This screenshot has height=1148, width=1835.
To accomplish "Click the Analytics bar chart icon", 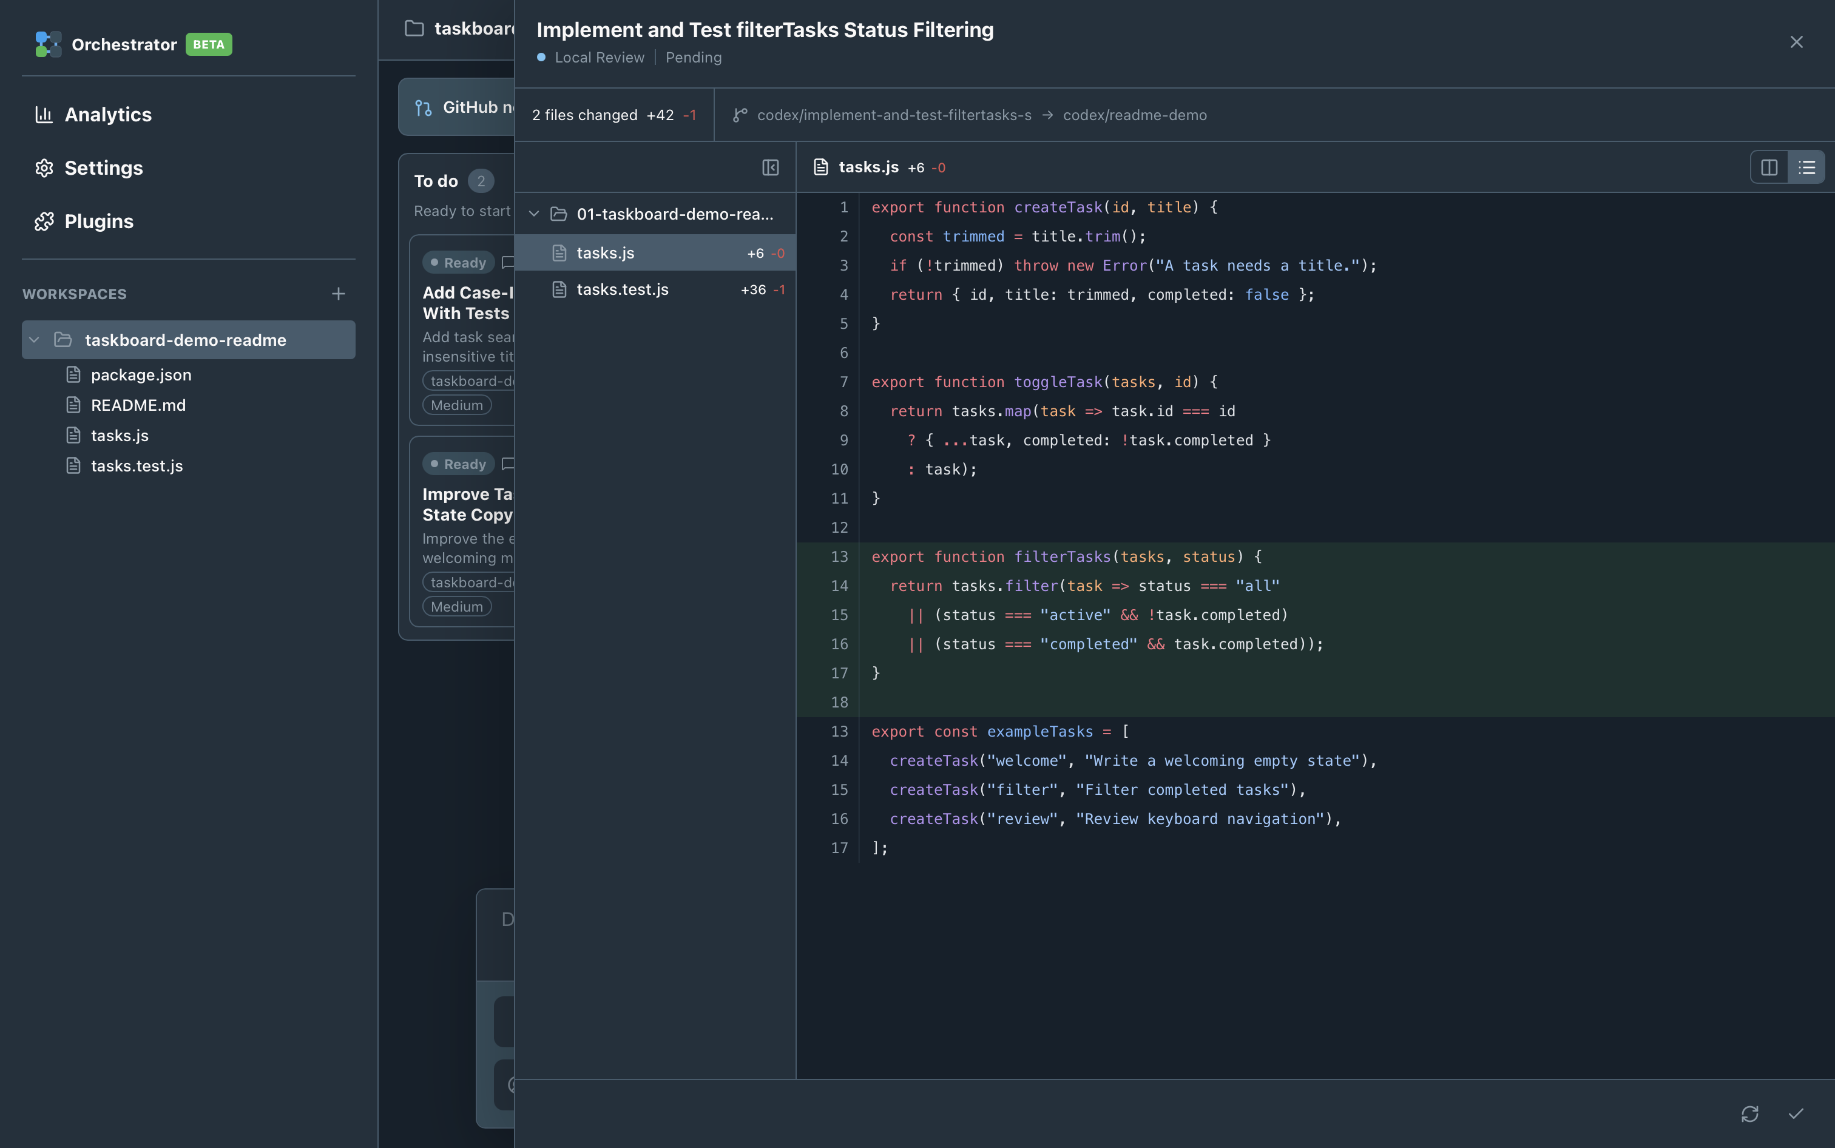I will pyautogui.click(x=44, y=115).
